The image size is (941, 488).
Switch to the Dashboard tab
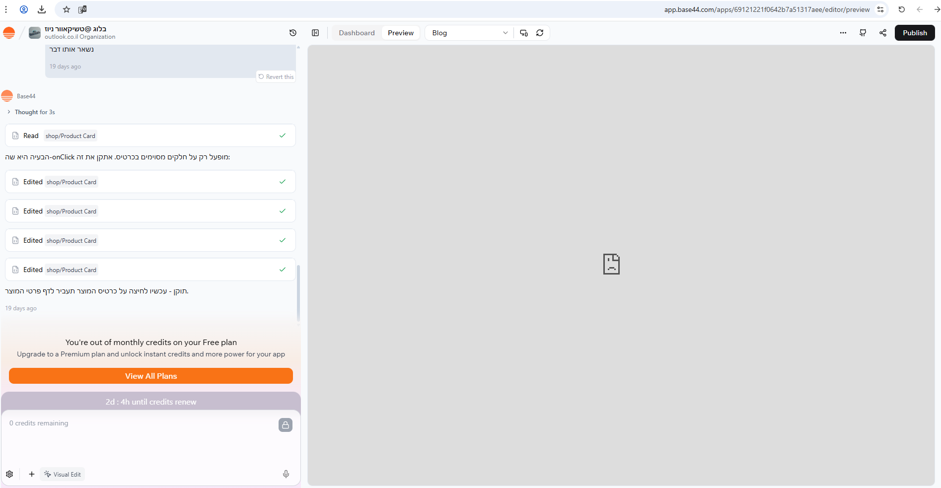pos(357,33)
